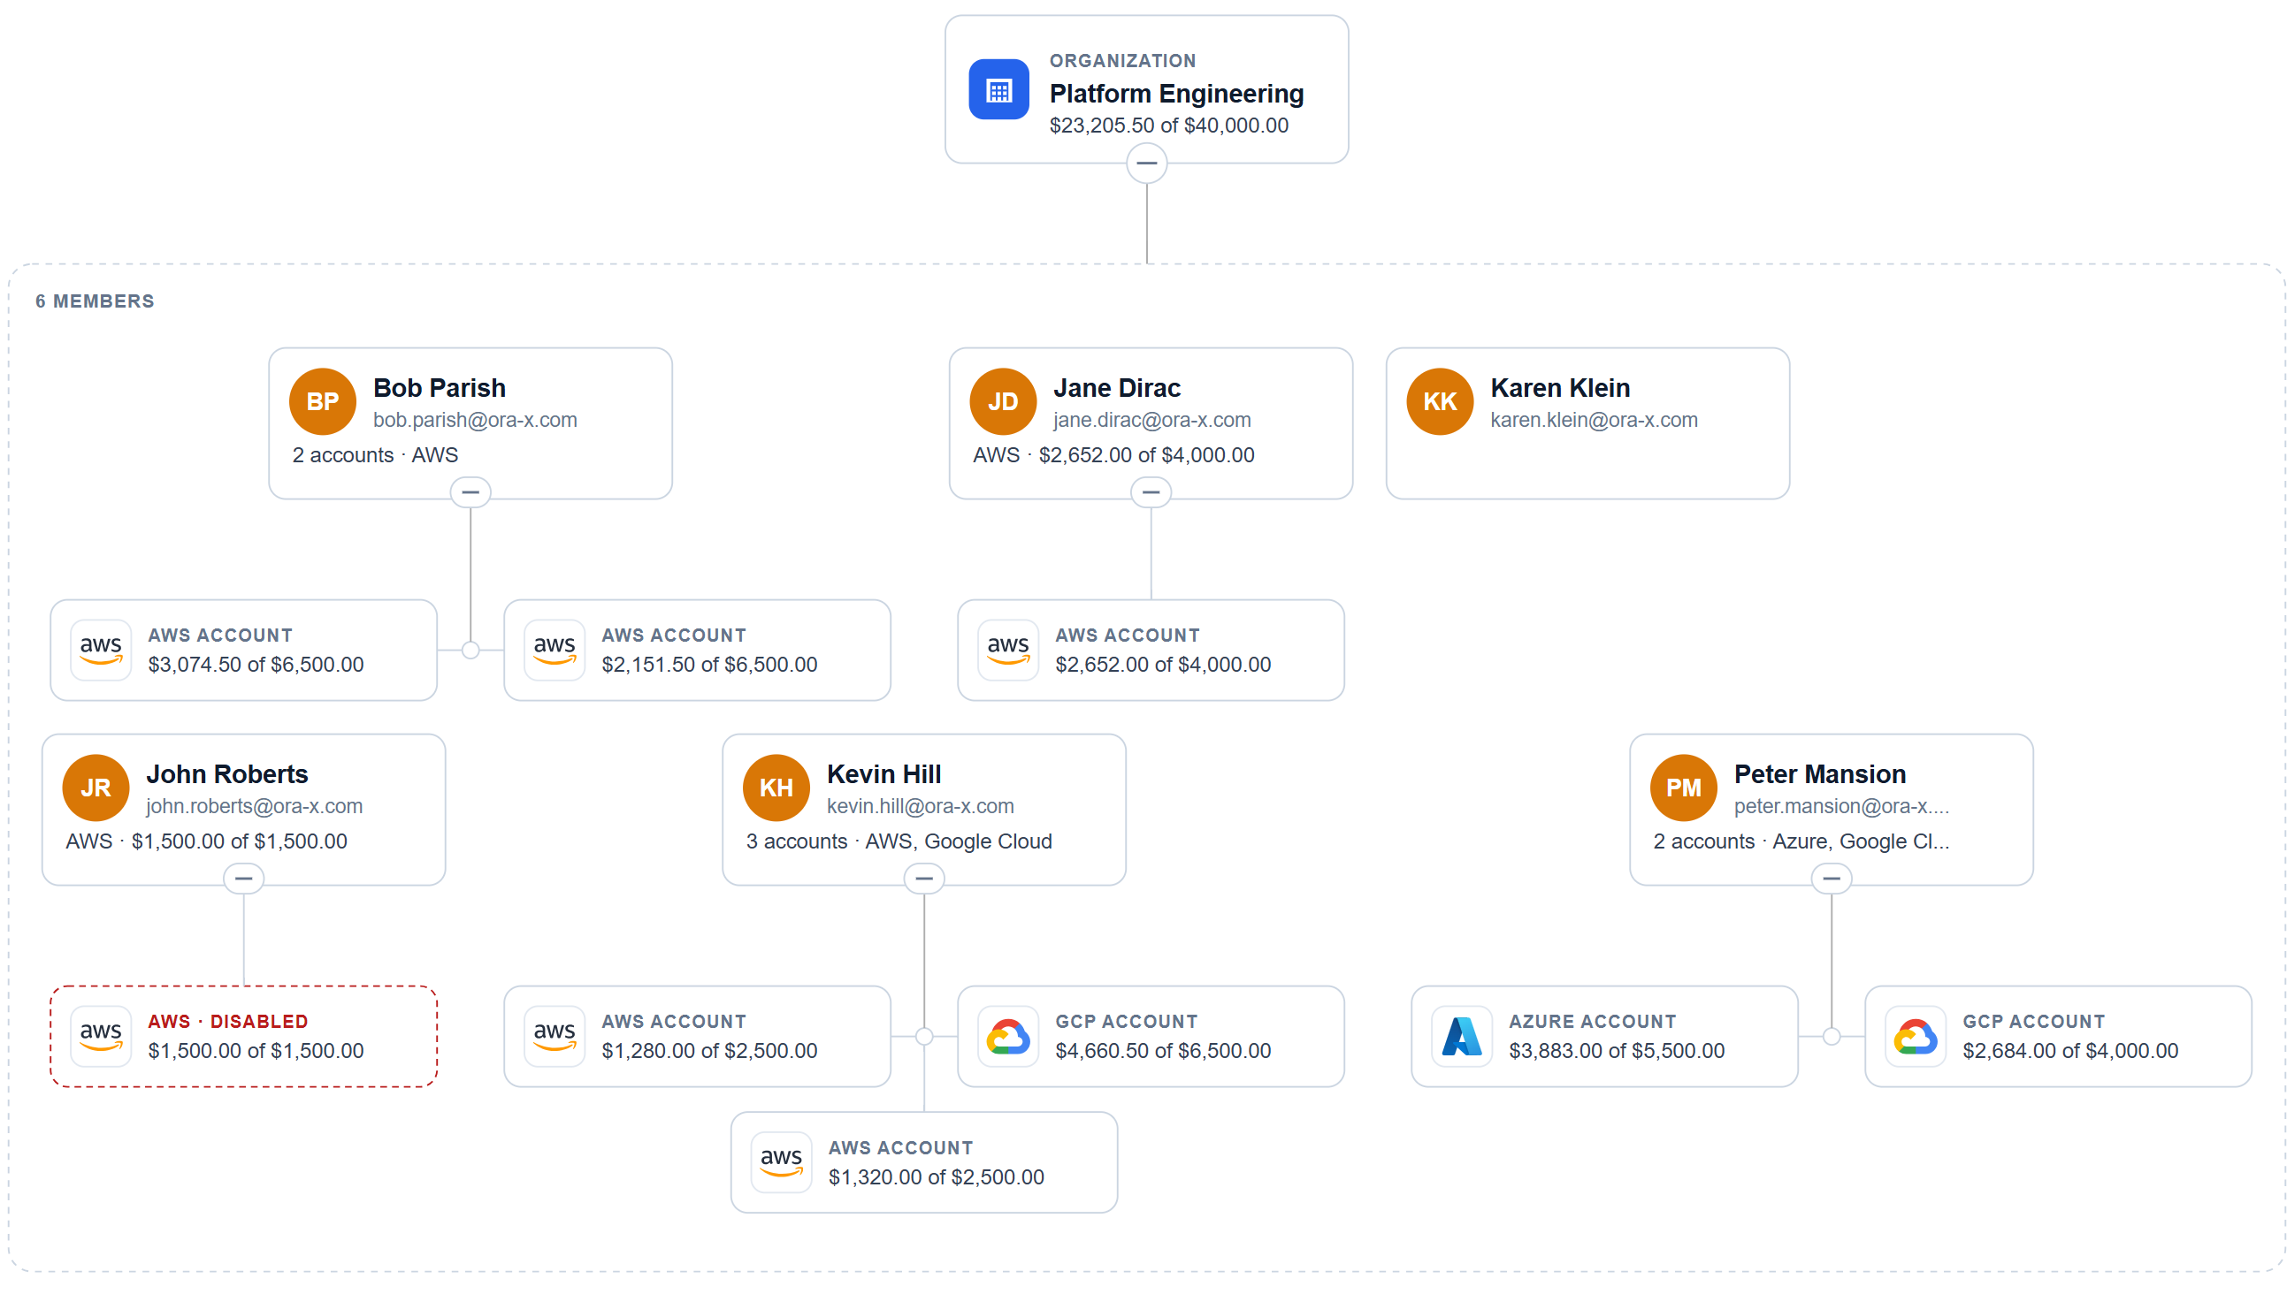Click AWS logo on $2,652.00 of $4,000.00 account card

[1007, 650]
